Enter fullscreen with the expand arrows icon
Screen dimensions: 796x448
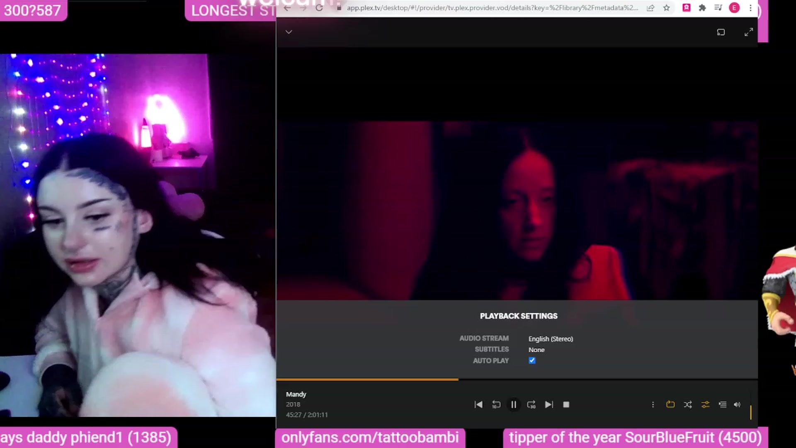click(749, 32)
